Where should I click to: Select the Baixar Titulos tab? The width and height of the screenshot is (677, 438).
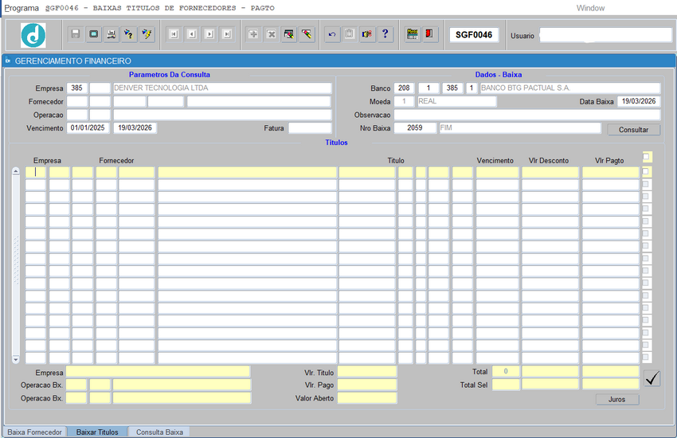(x=97, y=432)
